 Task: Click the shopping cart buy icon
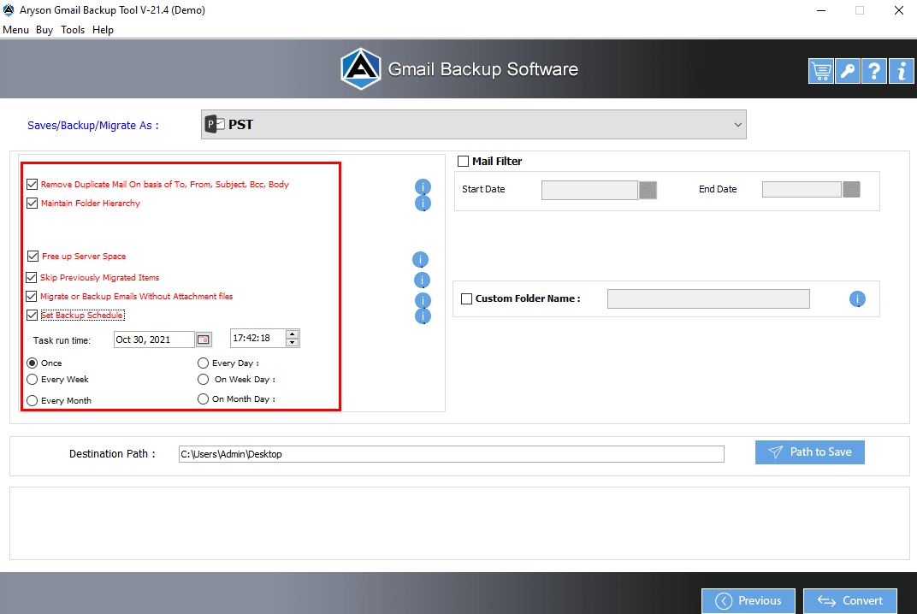tap(821, 71)
